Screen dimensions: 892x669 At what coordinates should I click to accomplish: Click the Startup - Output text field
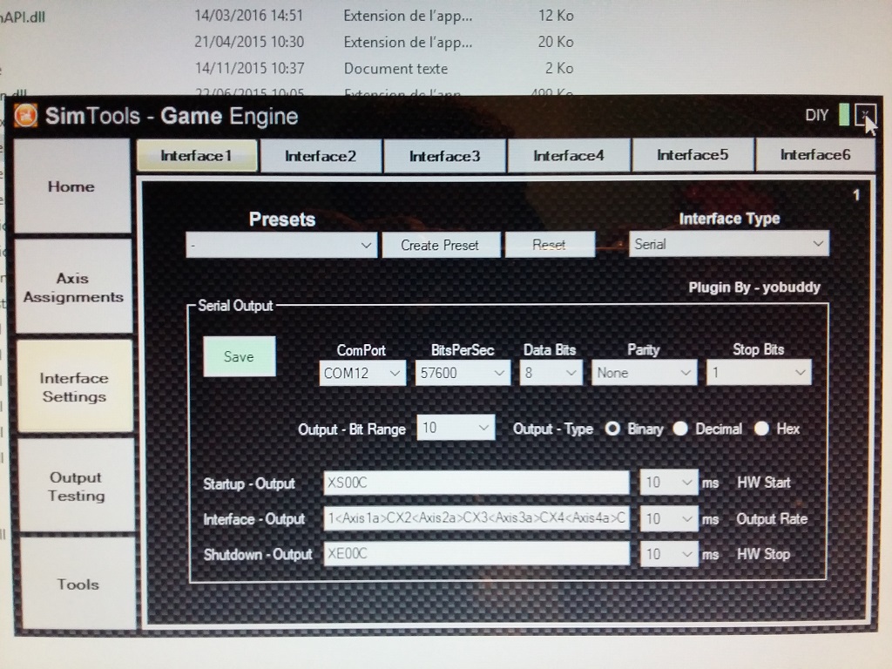coord(476,483)
